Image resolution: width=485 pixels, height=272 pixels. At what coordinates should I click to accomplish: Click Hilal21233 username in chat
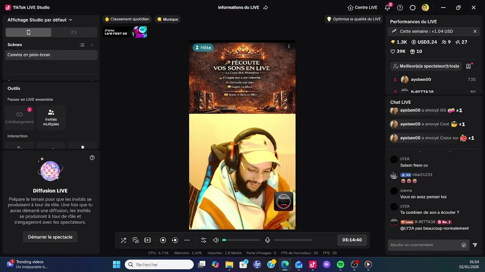point(422,175)
